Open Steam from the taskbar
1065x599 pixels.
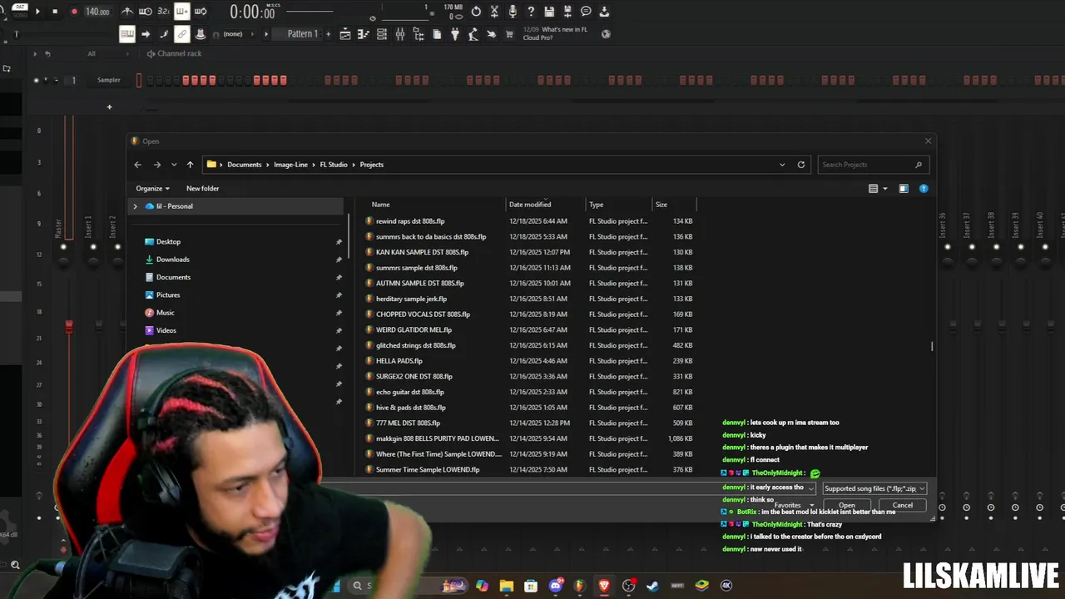(x=653, y=586)
